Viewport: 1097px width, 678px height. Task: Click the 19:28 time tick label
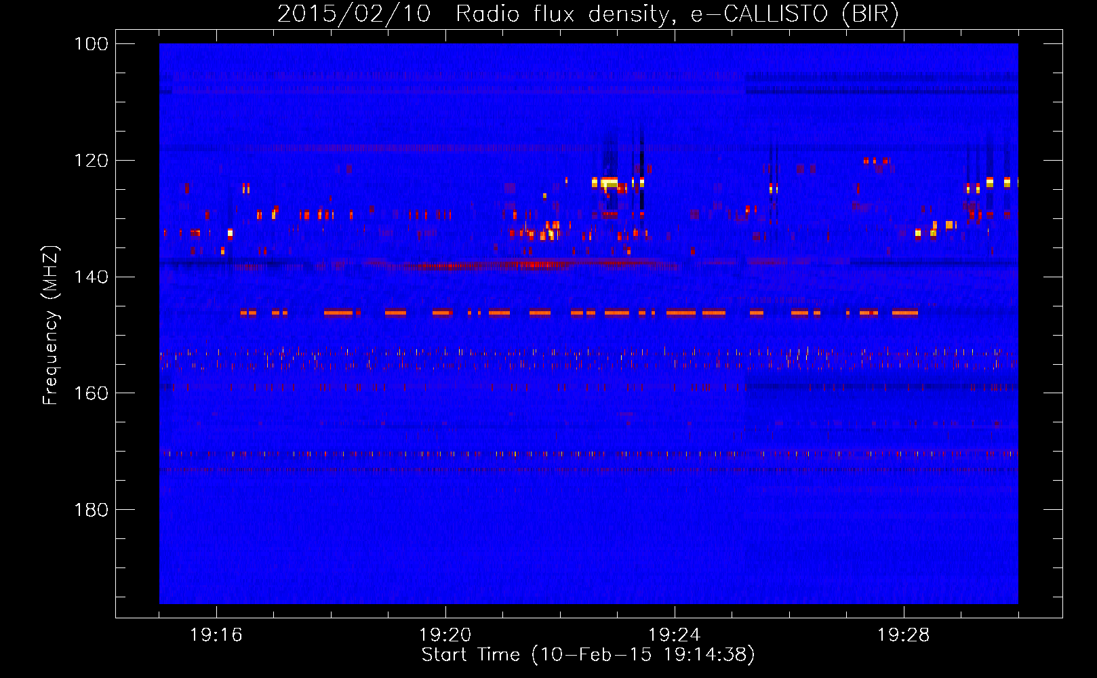[904, 635]
